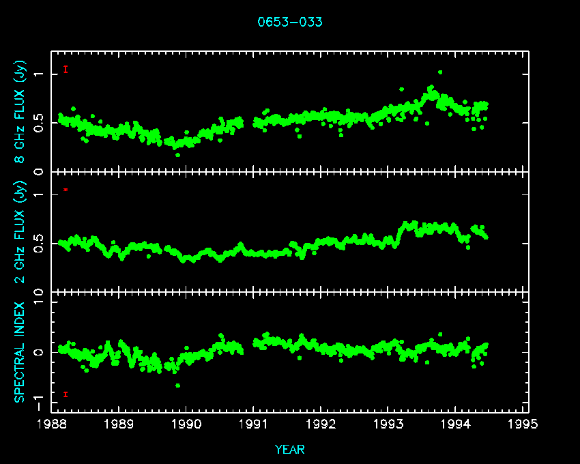Click the lowest spectral index outlier point

pyautogui.click(x=178, y=386)
